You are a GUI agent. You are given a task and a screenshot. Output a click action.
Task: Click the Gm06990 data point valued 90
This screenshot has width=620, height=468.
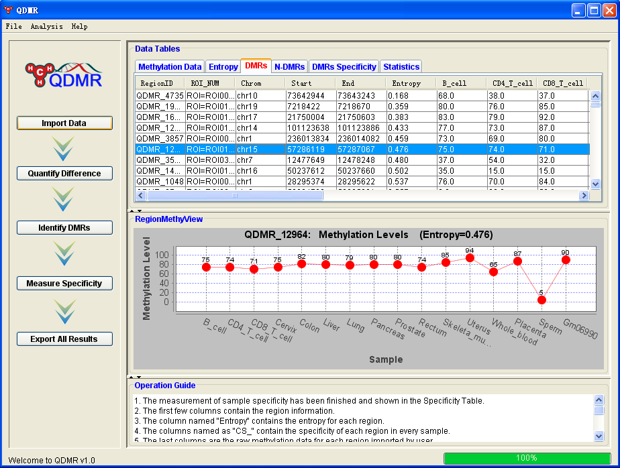(x=566, y=259)
